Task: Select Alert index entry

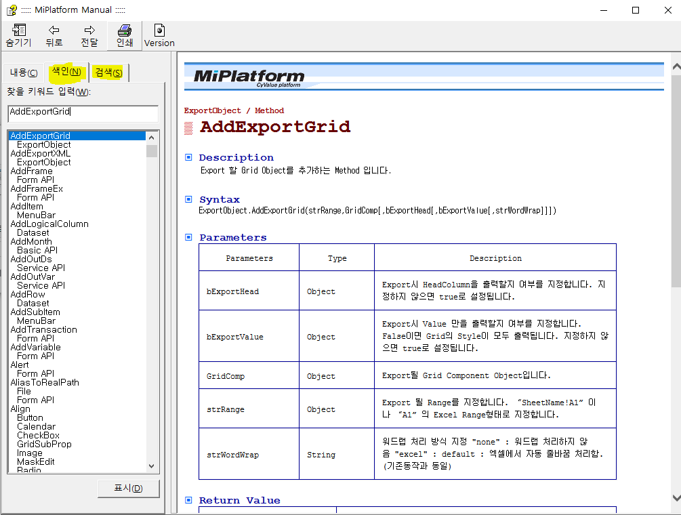Action: click(x=20, y=365)
